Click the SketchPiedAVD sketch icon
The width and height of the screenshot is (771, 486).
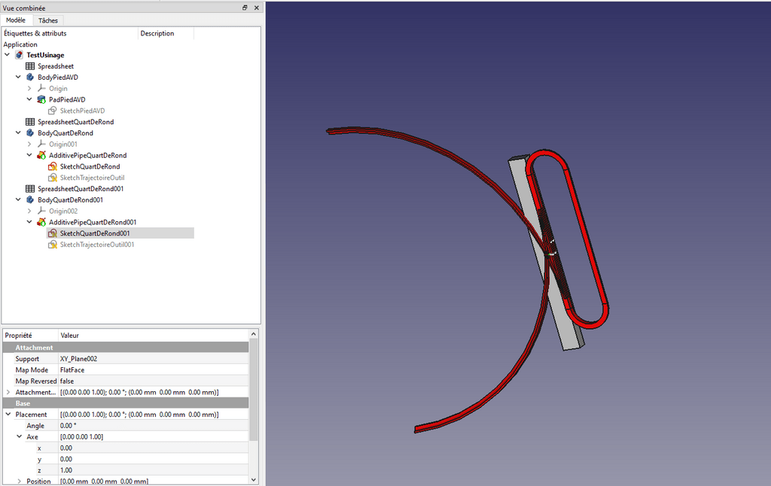(x=53, y=111)
